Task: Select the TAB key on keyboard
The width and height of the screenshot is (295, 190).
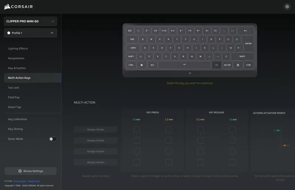Action: tap(132, 39)
